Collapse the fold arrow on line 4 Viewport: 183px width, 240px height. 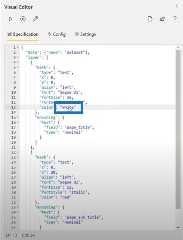point(18,62)
